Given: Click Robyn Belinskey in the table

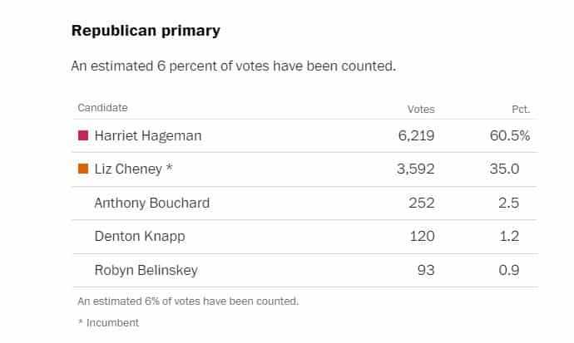Looking at the screenshot, I should coord(146,270).
